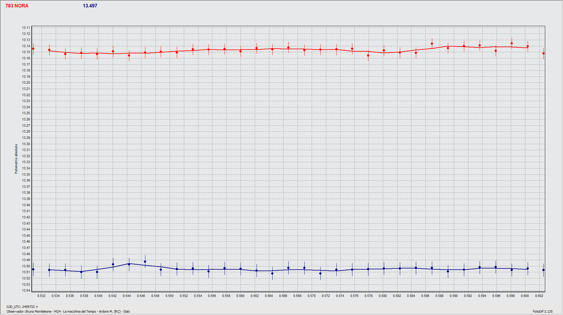Click the '783 NORA' title label
The height and width of the screenshot is (315, 563).
click(x=17, y=6)
